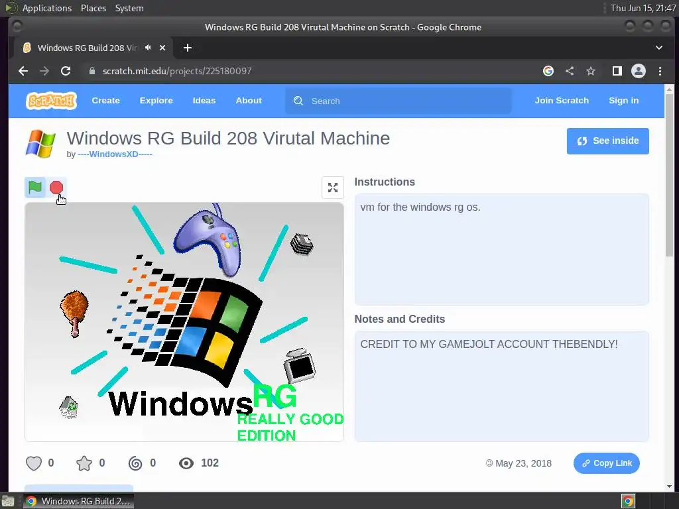This screenshot has height=509, width=679.
Task: Open the Places menu
Action: pos(93,8)
